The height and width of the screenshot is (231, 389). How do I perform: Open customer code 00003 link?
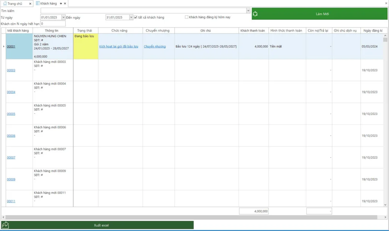coord(11,70)
